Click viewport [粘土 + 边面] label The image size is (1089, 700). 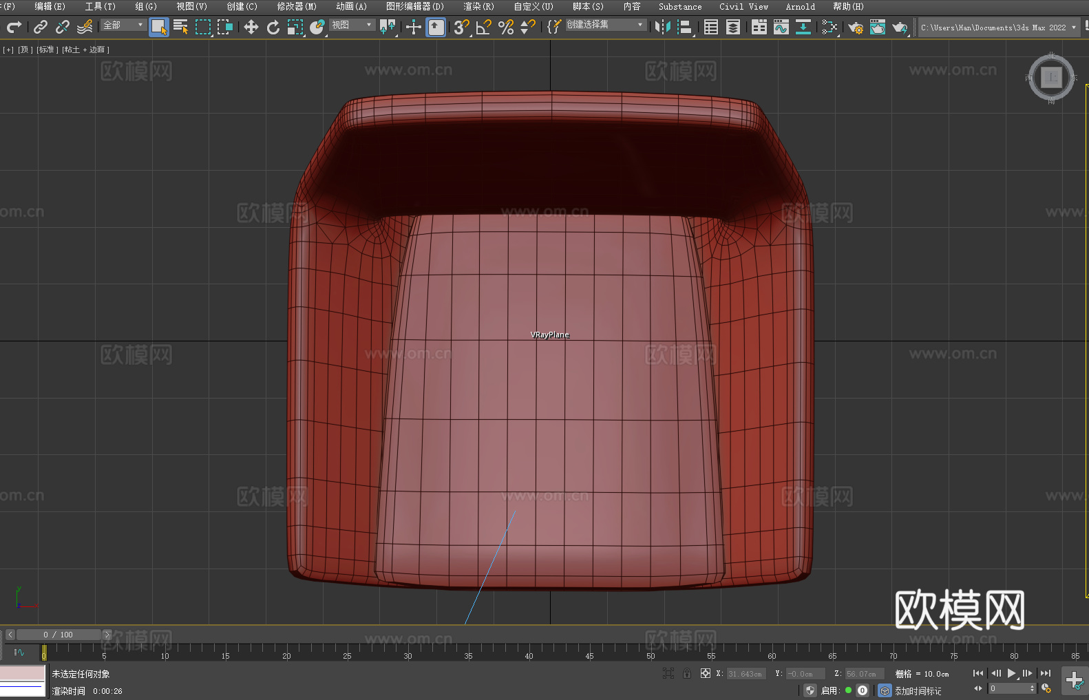(x=85, y=50)
